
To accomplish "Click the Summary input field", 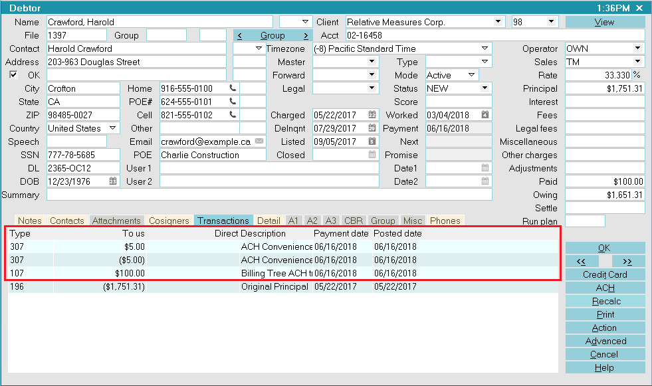I will [x=269, y=195].
